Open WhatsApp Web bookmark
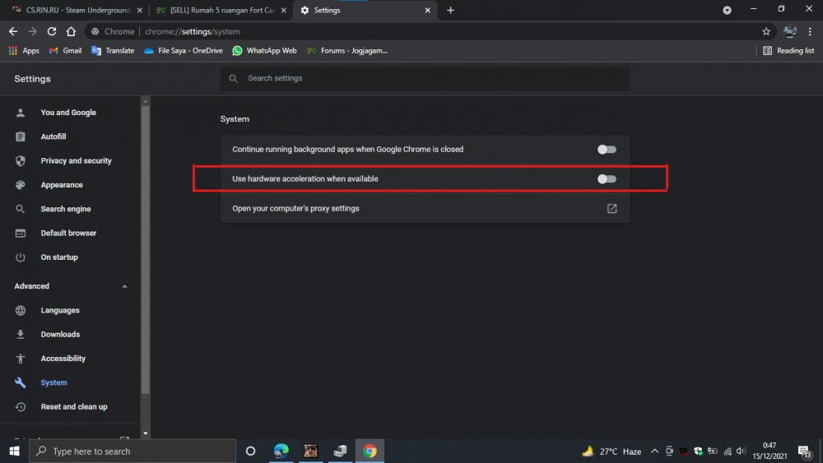 264,51
